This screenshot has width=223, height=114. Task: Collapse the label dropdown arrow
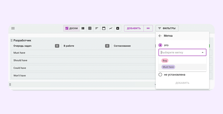click(202, 52)
